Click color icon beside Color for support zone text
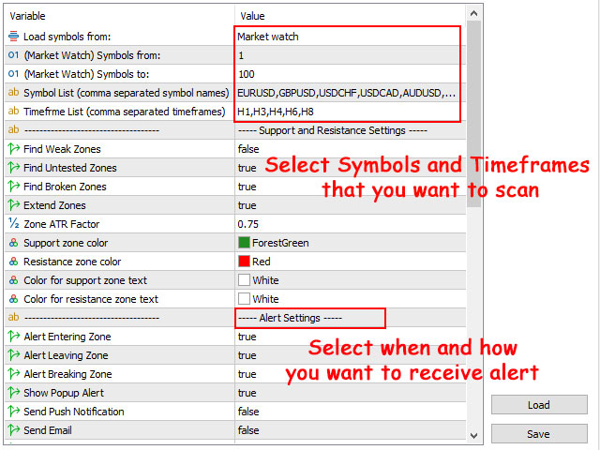The image size is (600, 450). pos(13,280)
